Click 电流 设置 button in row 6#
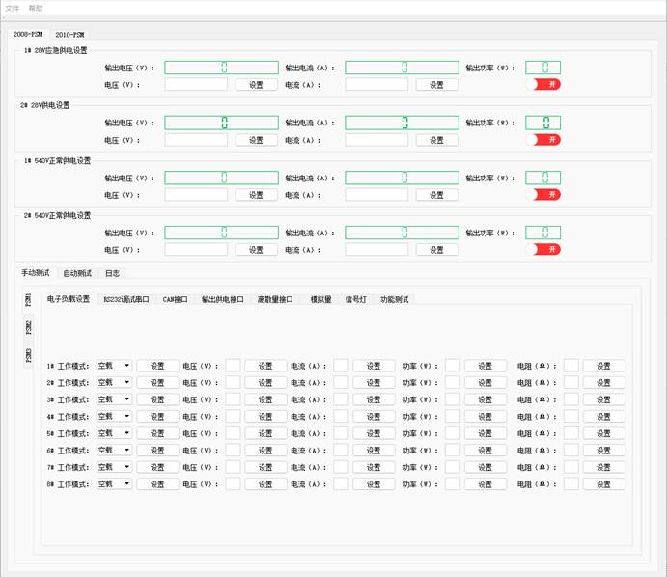 [374, 451]
